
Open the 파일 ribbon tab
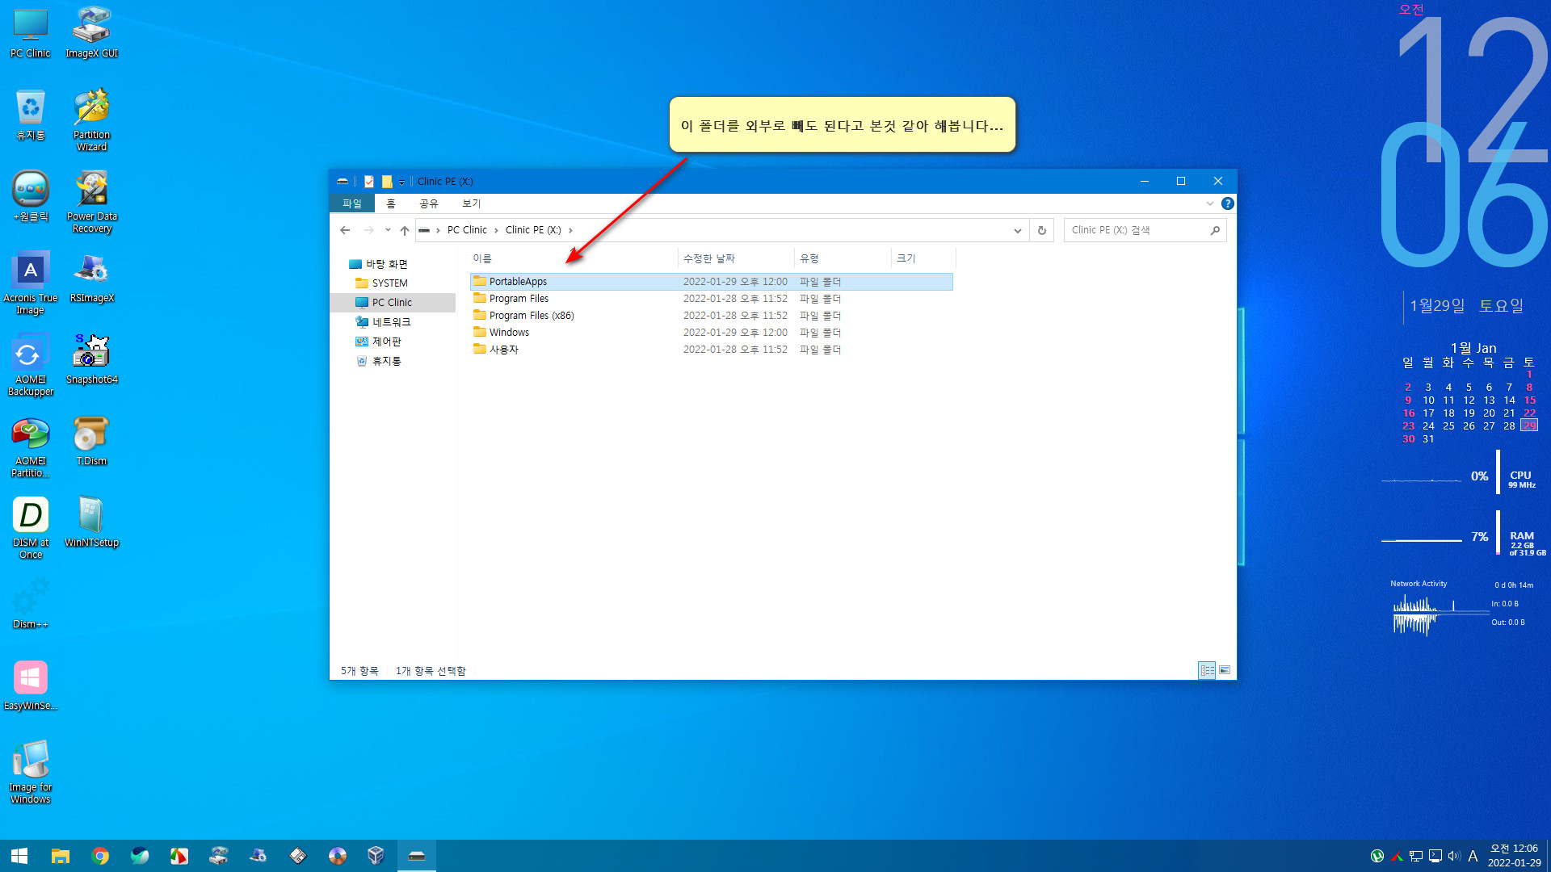pos(352,203)
